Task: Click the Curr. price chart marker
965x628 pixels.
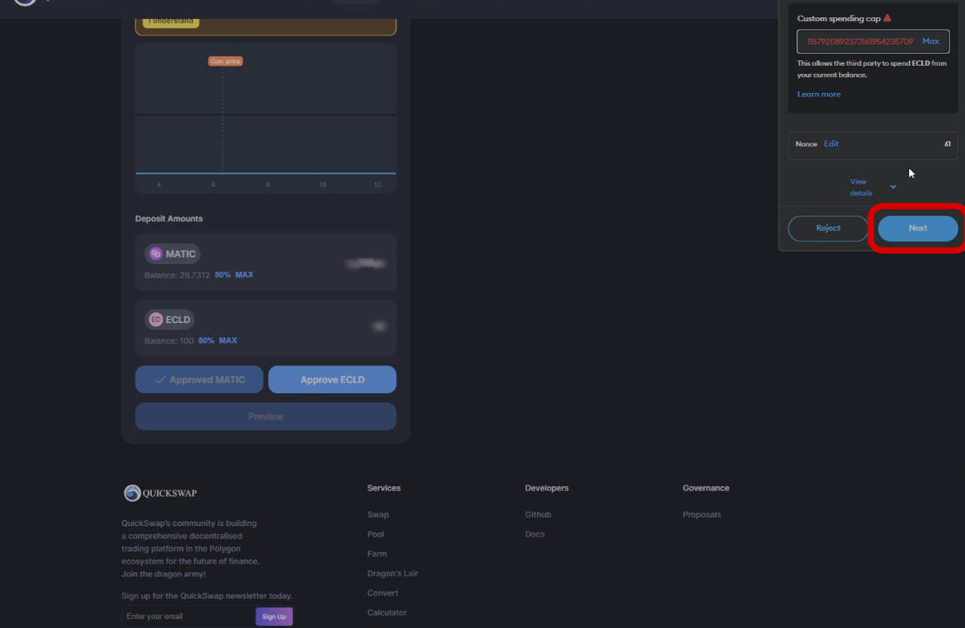Action: coord(225,61)
